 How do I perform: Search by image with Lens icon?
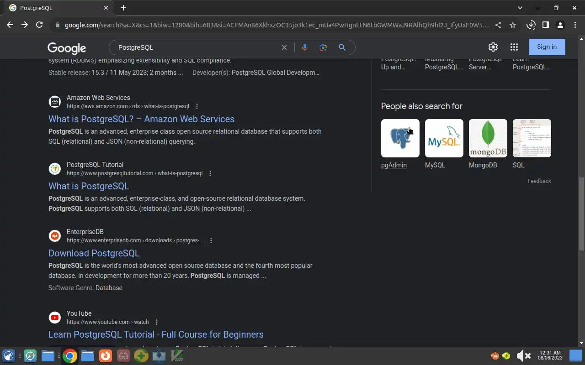click(323, 47)
